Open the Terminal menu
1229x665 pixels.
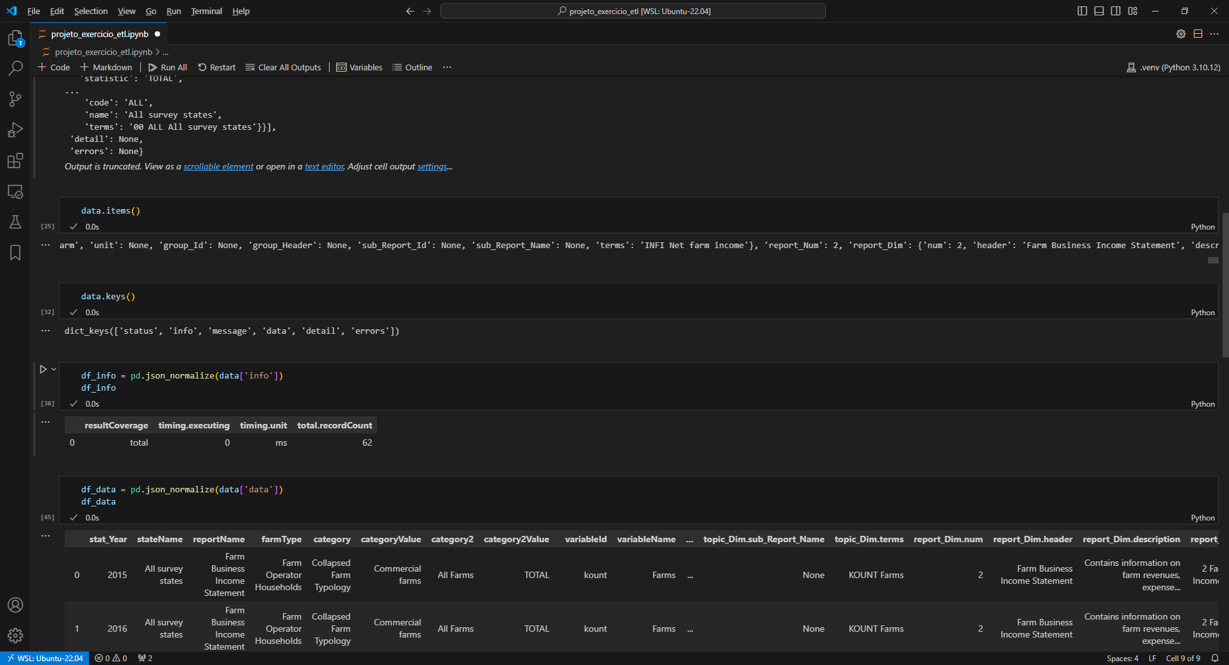[206, 11]
